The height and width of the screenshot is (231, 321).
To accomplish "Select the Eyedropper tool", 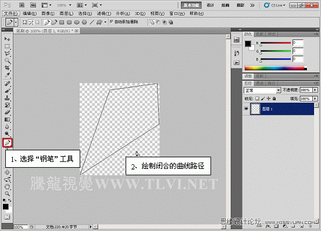I will (7, 75).
